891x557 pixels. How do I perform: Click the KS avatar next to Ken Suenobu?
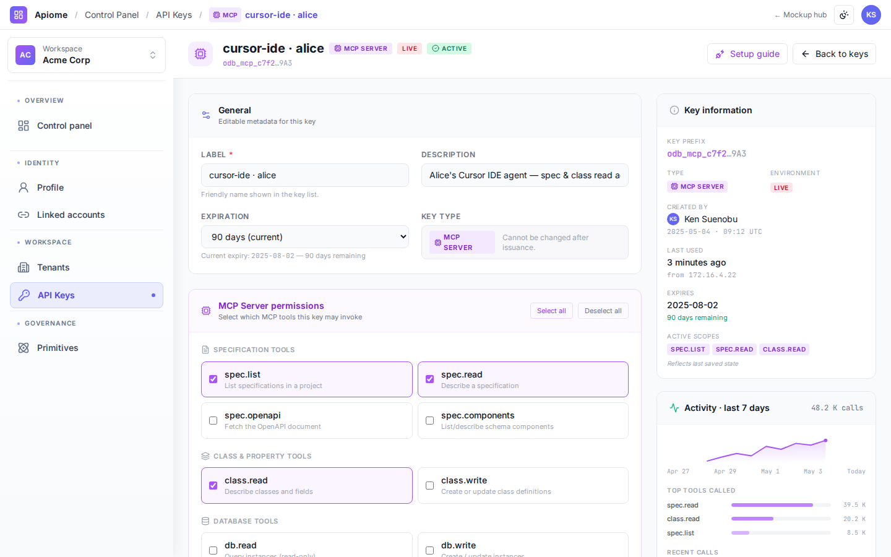[673, 219]
